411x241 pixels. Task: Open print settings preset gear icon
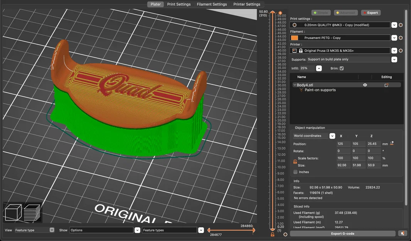coord(401,25)
